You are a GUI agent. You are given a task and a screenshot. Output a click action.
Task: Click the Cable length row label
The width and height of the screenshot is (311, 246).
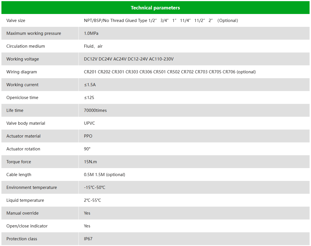pyautogui.click(x=19, y=175)
